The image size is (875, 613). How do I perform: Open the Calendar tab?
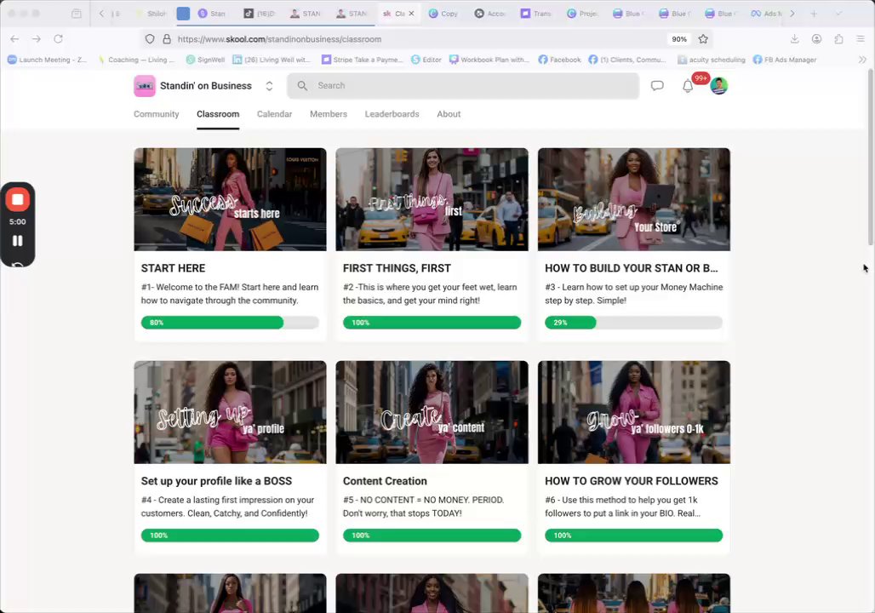tap(274, 114)
